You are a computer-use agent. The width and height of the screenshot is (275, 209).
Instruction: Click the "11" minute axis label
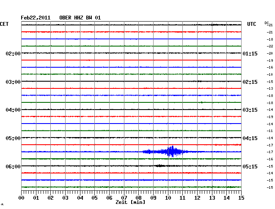point(183,198)
